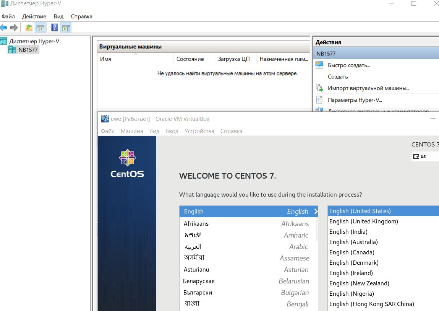Choose English (Hong Kong SAR China) locale
This screenshot has height=311, width=439.
point(383,304)
